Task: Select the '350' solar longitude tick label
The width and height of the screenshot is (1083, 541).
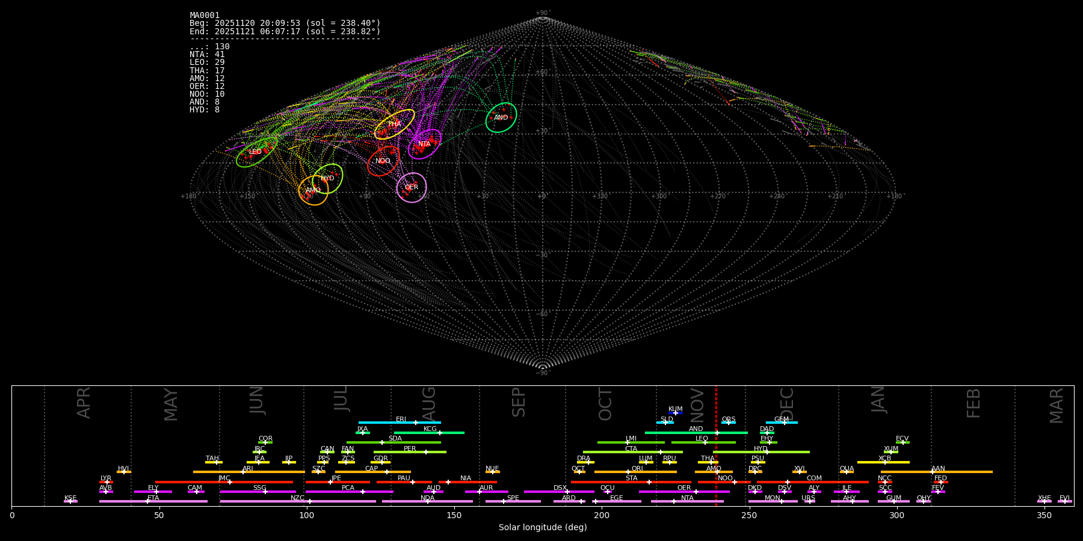Action: coord(1044,516)
